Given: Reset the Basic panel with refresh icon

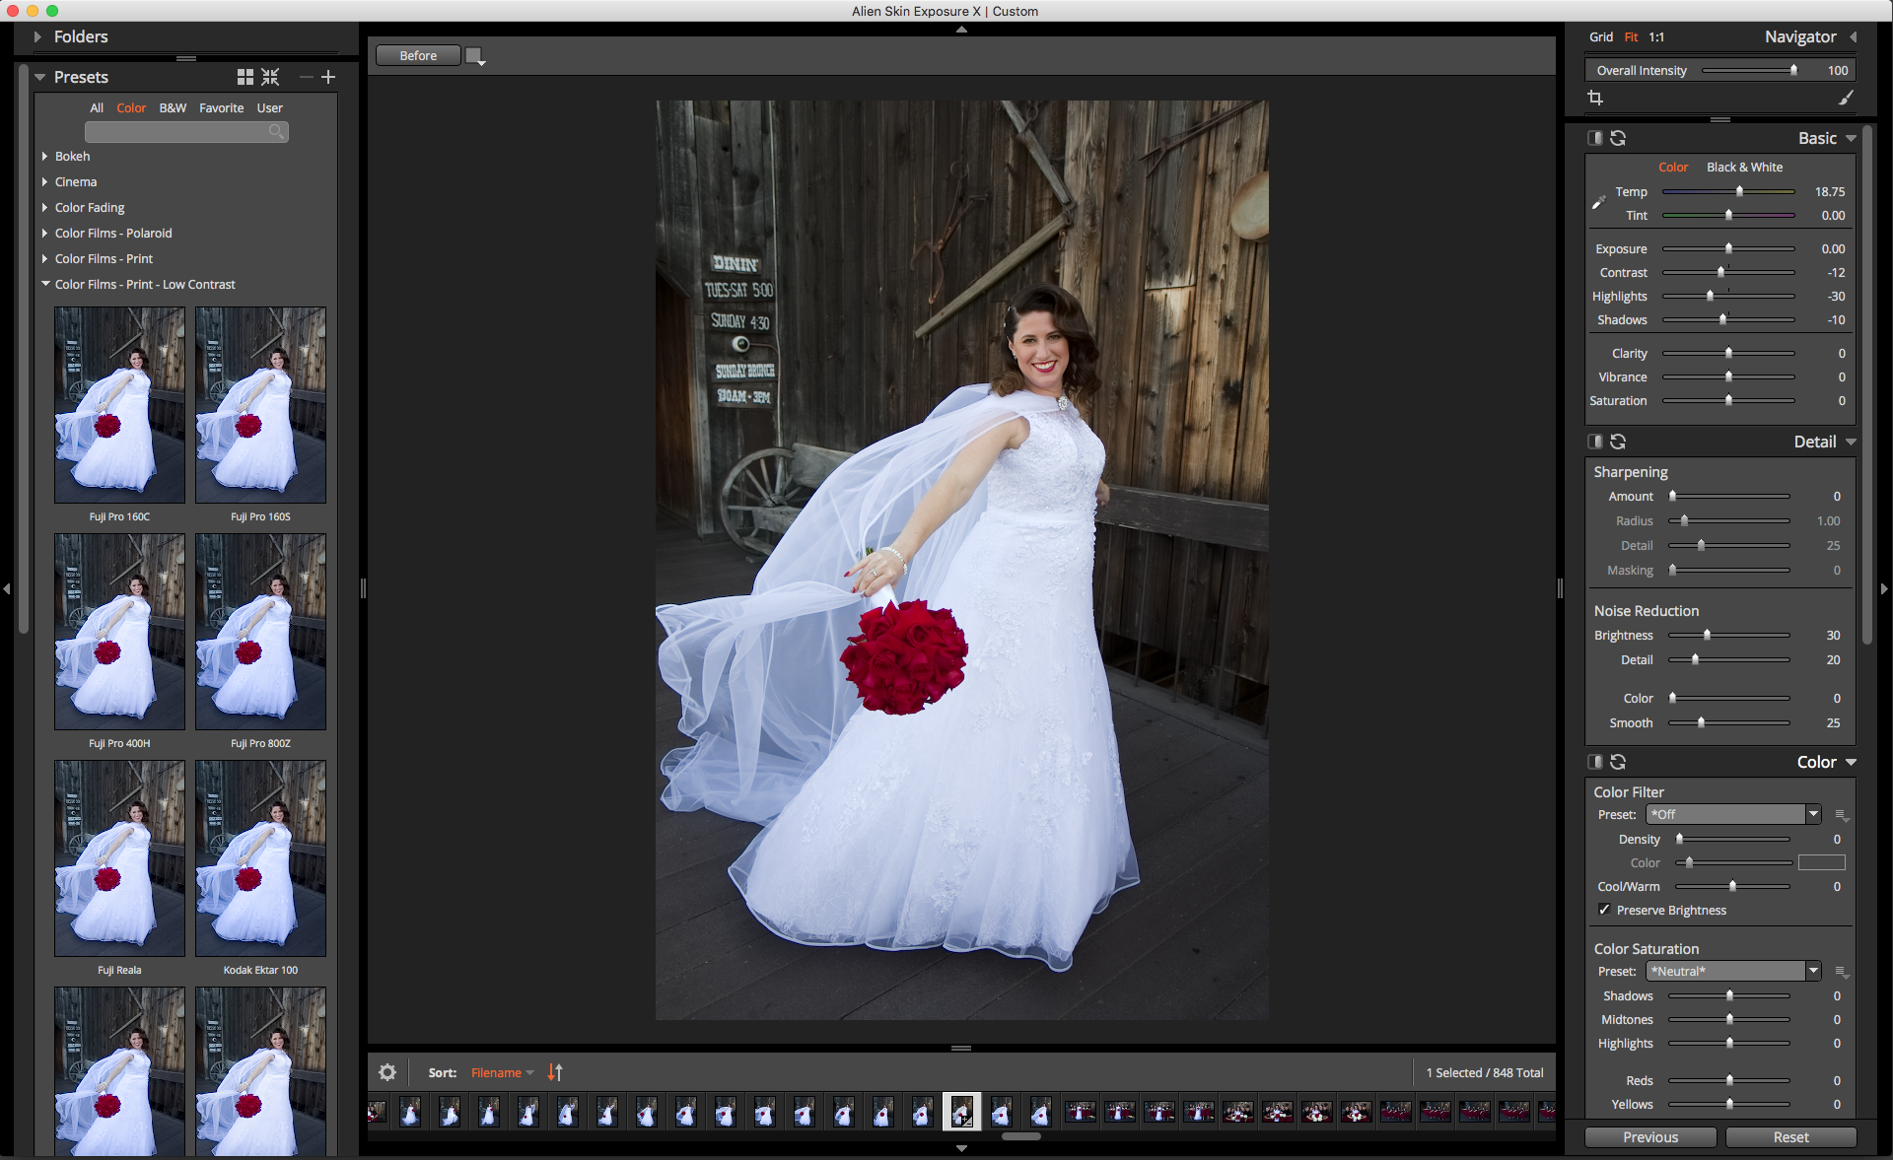Looking at the screenshot, I should (1618, 138).
